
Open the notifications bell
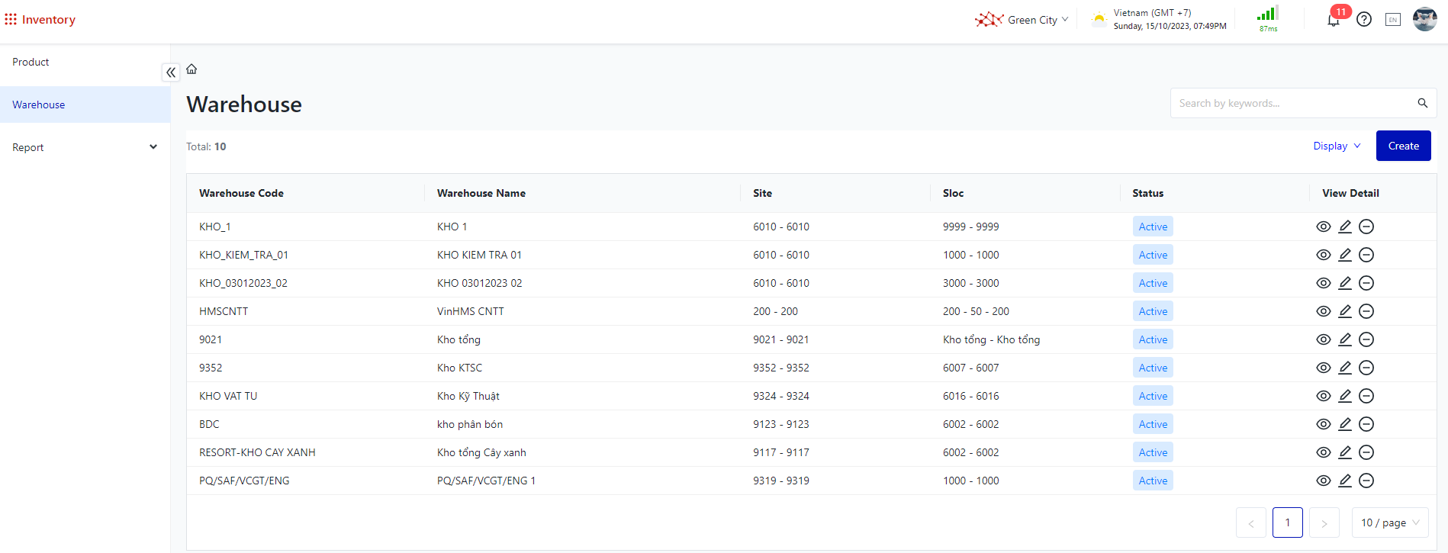click(x=1334, y=20)
